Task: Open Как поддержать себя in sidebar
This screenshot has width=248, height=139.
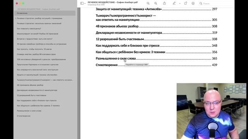Action: pos(37,100)
